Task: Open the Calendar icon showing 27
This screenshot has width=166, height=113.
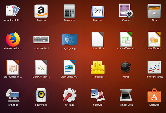Action: pos(98,12)
